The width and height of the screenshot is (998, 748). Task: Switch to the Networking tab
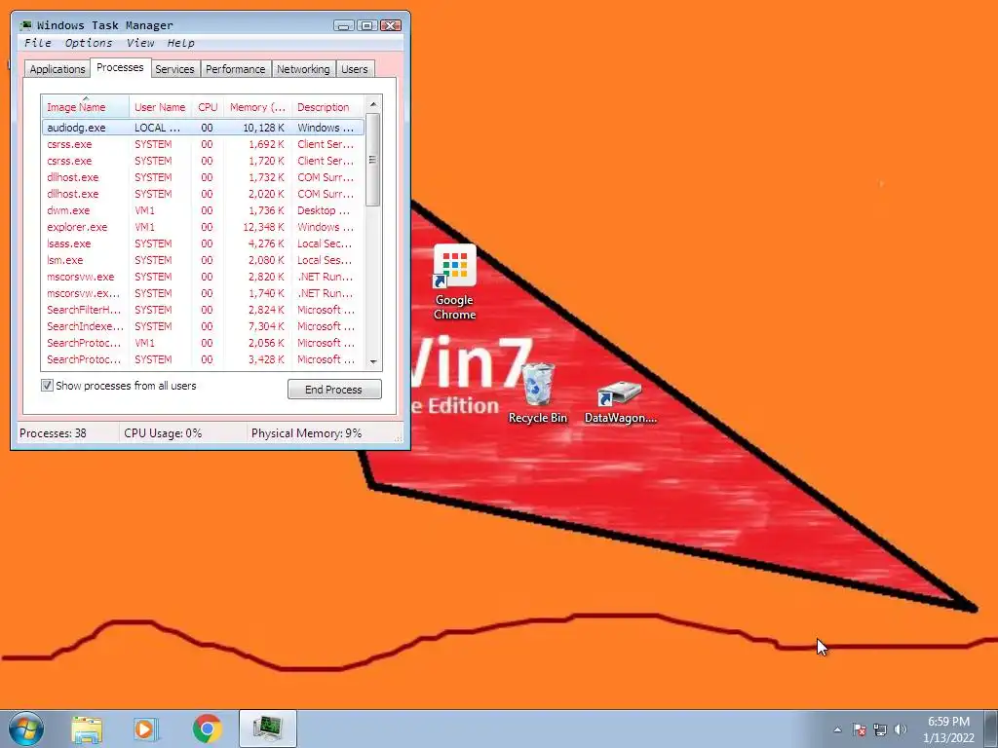click(303, 69)
